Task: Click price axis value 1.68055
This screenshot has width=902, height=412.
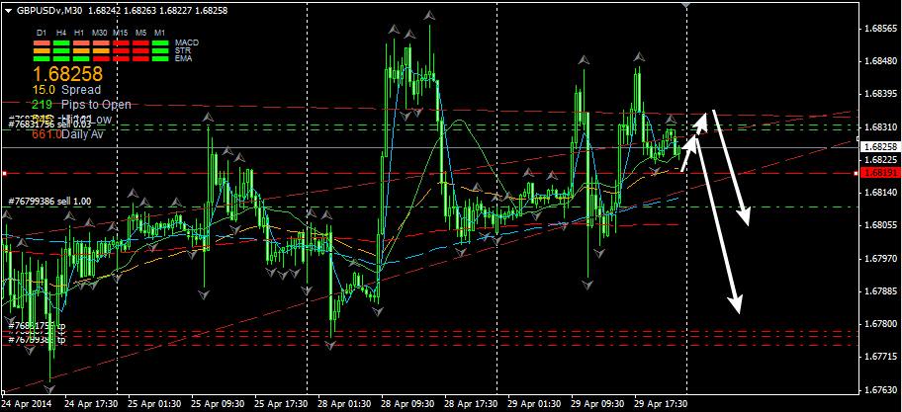Action: click(880, 225)
